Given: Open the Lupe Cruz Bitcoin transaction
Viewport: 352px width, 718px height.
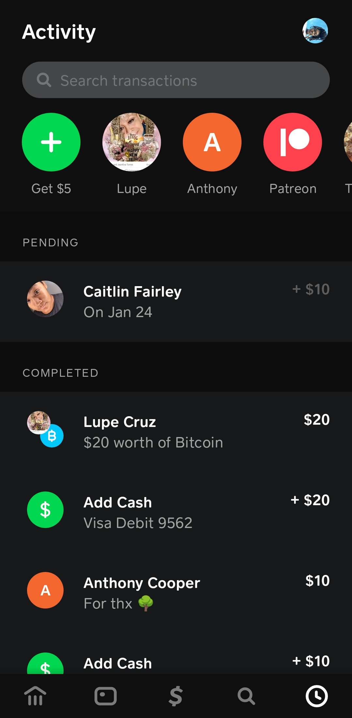Looking at the screenshot, I should [x=176, y=432].
